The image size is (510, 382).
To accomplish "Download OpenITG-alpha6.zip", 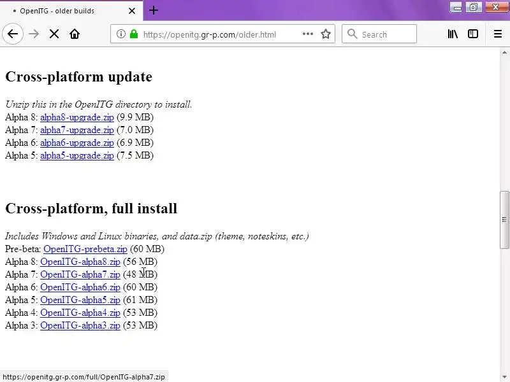I will tap(80, 287).
